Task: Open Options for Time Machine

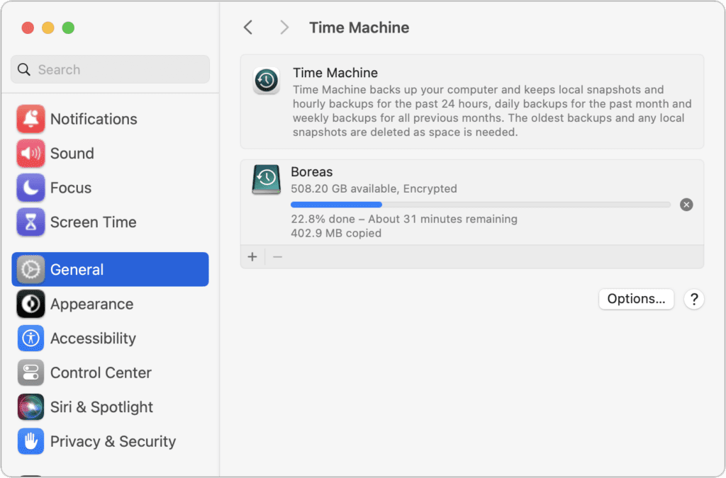Action: [636, 299]
